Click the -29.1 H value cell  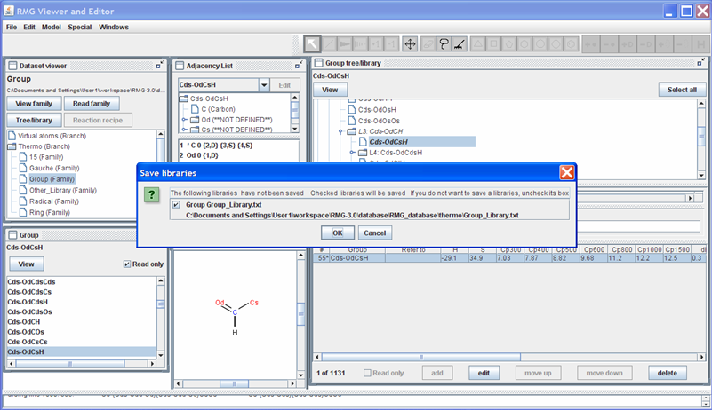(454, 258)
